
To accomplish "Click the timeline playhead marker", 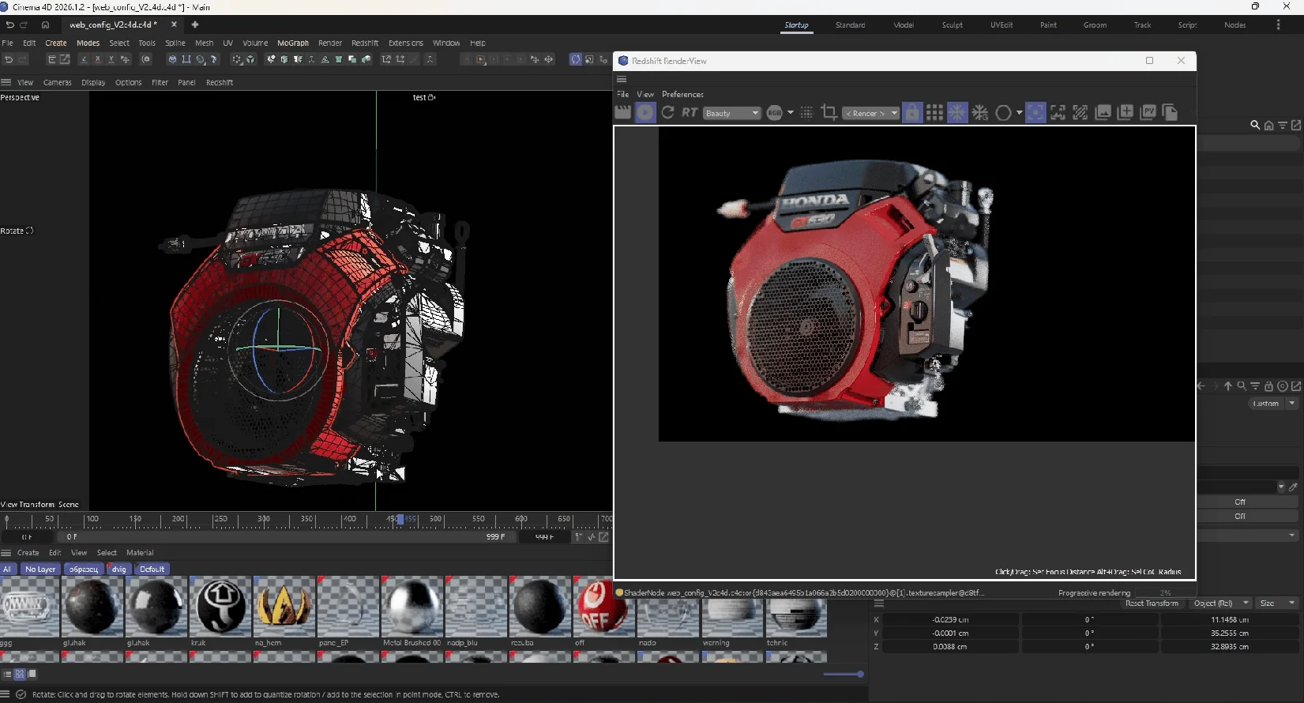I will pyautogui.click(x=400, y=519).
